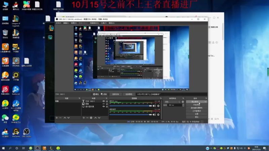This screenshot has height=151, width=269.
Task: Open source properties gear in Sources panel
Action: (91, 118)
